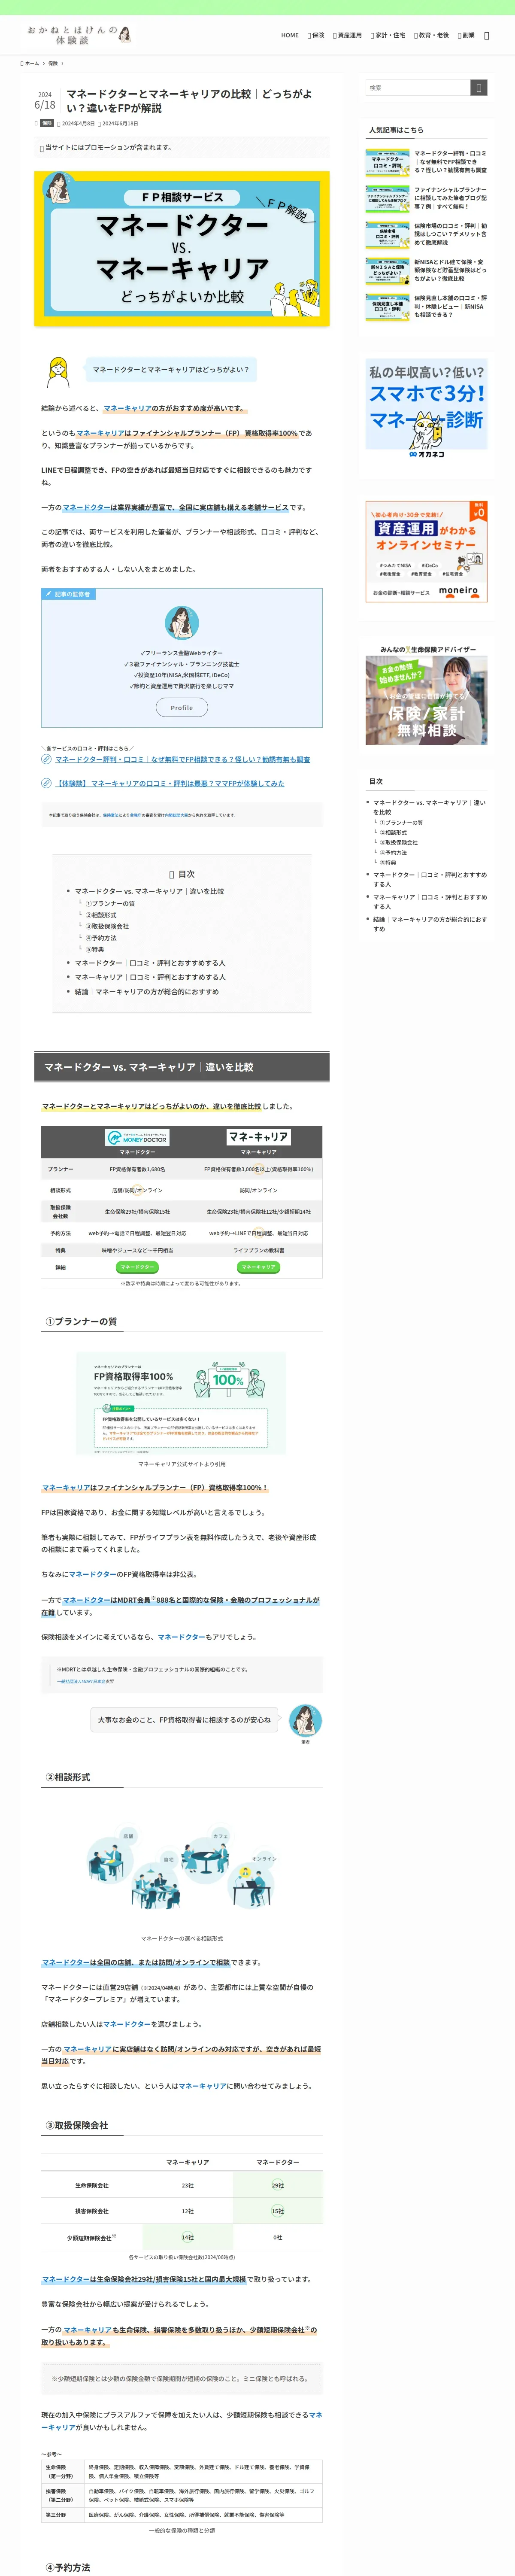Click マネーキャリア link in the 結論から述べると sentence
The height and width of the screenshot is (2576, 515).
click(x=128, y=408)
